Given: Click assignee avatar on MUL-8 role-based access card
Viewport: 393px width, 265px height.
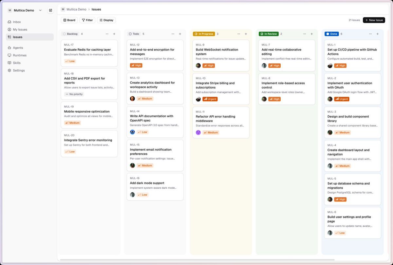Looking at the screenshot, I should point(264,99).
